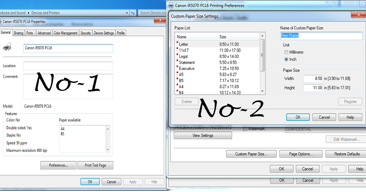Select B5 row in the Paper List
The width and height of the screenshot is (366, 192).
(218, 80)
